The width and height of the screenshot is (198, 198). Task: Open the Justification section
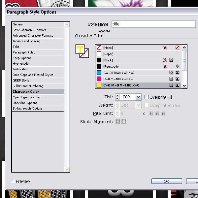point(38,69)
